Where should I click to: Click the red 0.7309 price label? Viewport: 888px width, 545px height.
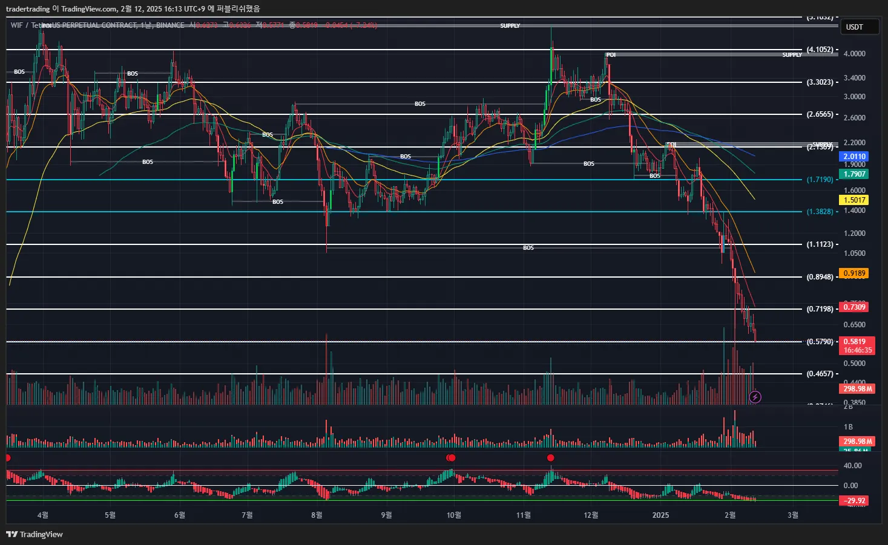854,307
